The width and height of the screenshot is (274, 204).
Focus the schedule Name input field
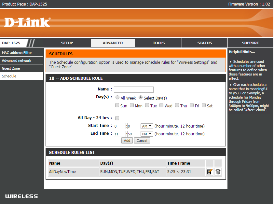point(134,89)
